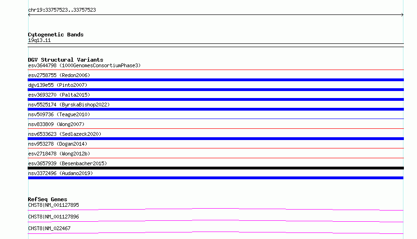Click the magenta line under CHST8|NM_022467

point(216,232)
